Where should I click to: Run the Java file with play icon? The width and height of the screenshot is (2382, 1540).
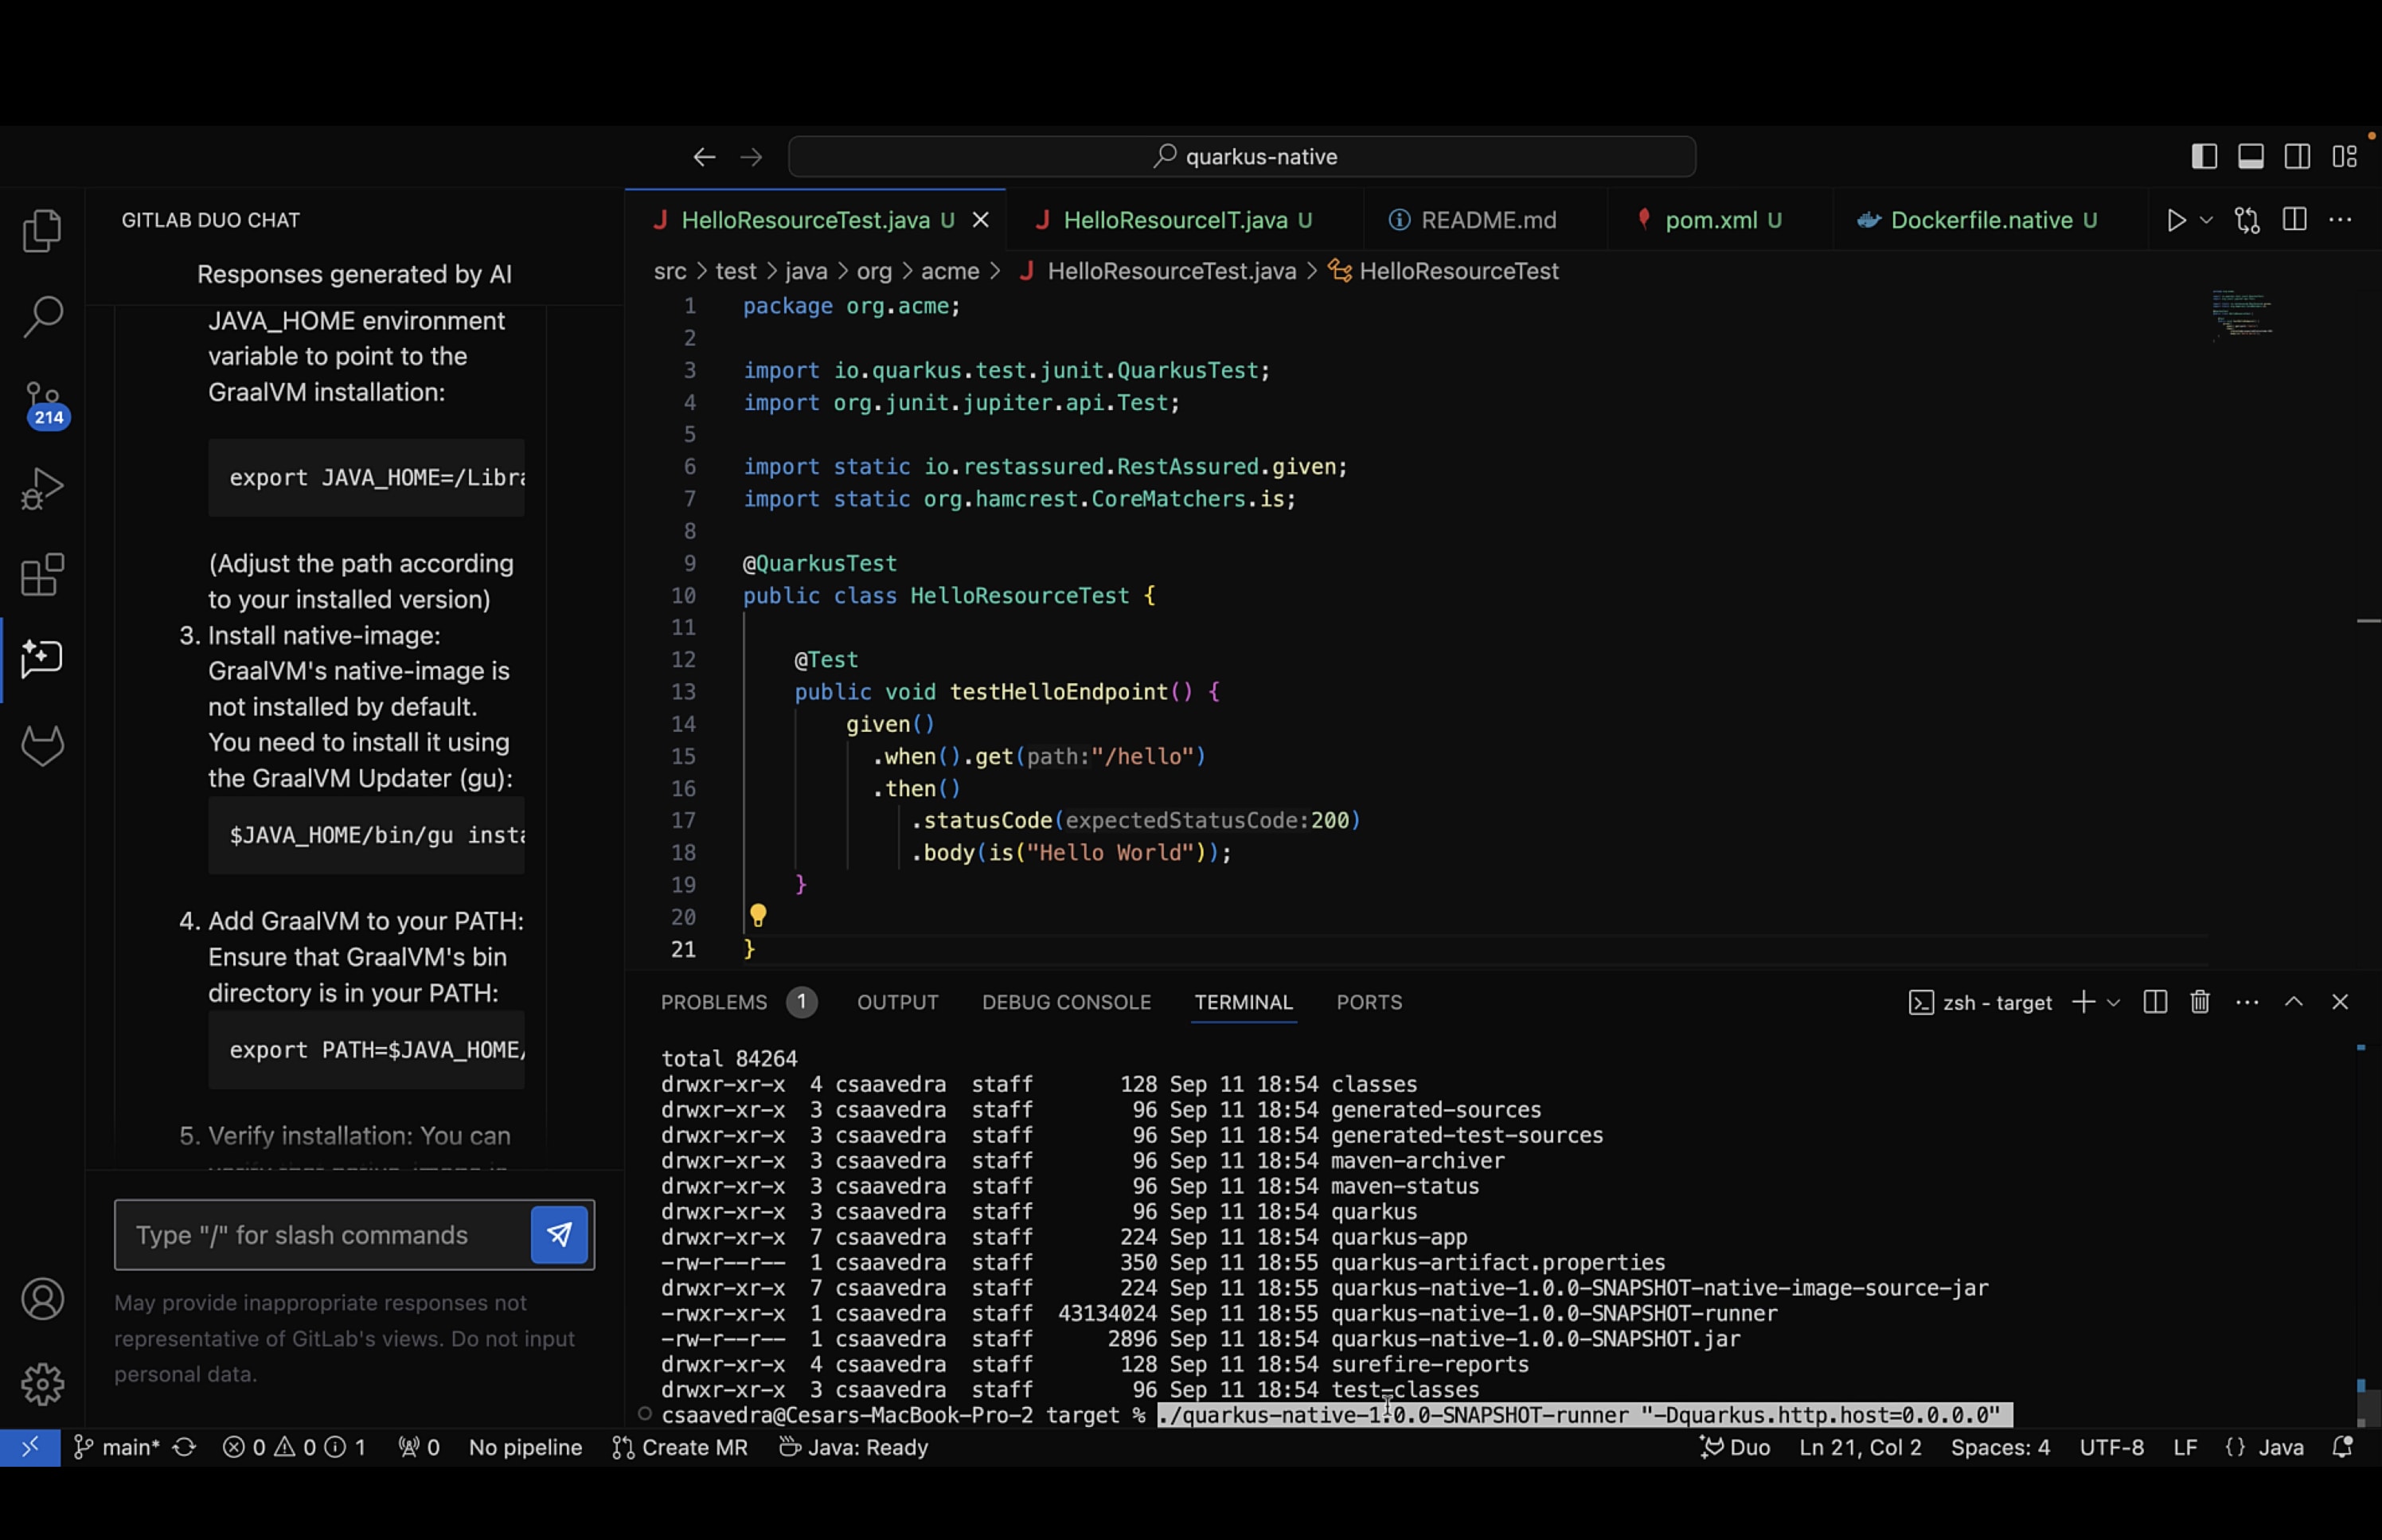[x=2175, y=220]
